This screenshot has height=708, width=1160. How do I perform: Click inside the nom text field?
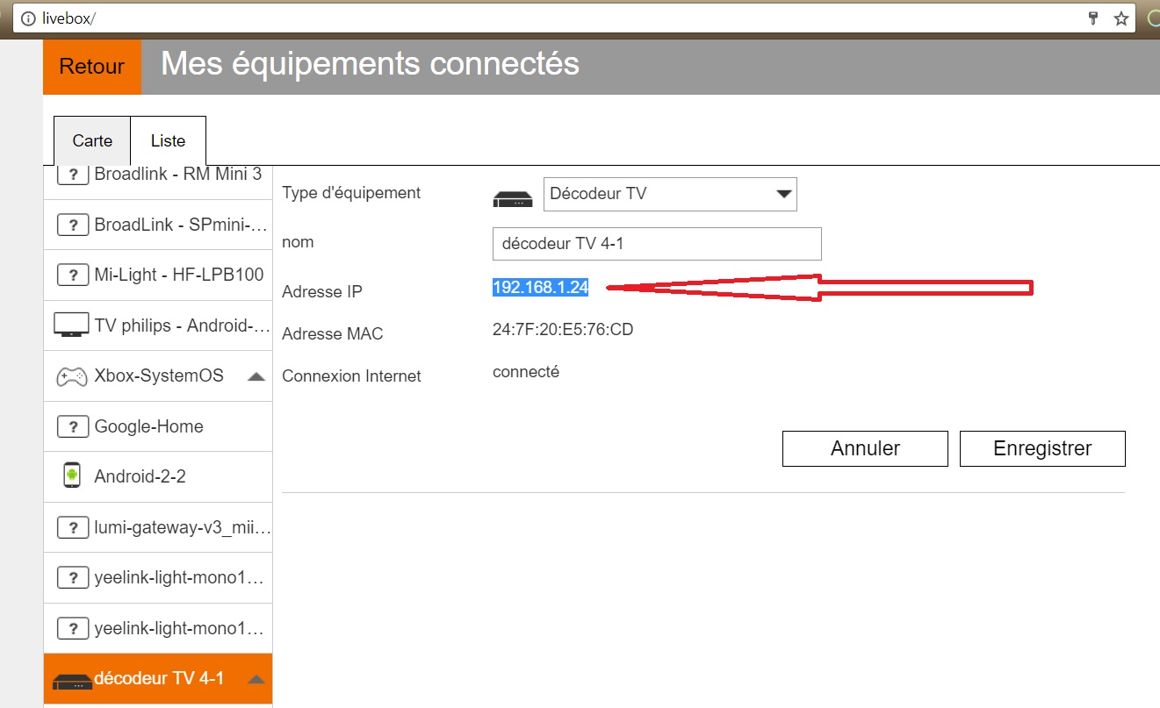[x=656, y=243]
